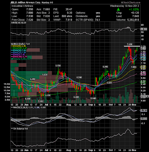Click the pink boxed 6.74 price axis tag
The image size is (149, 152).
pos(143,74)
